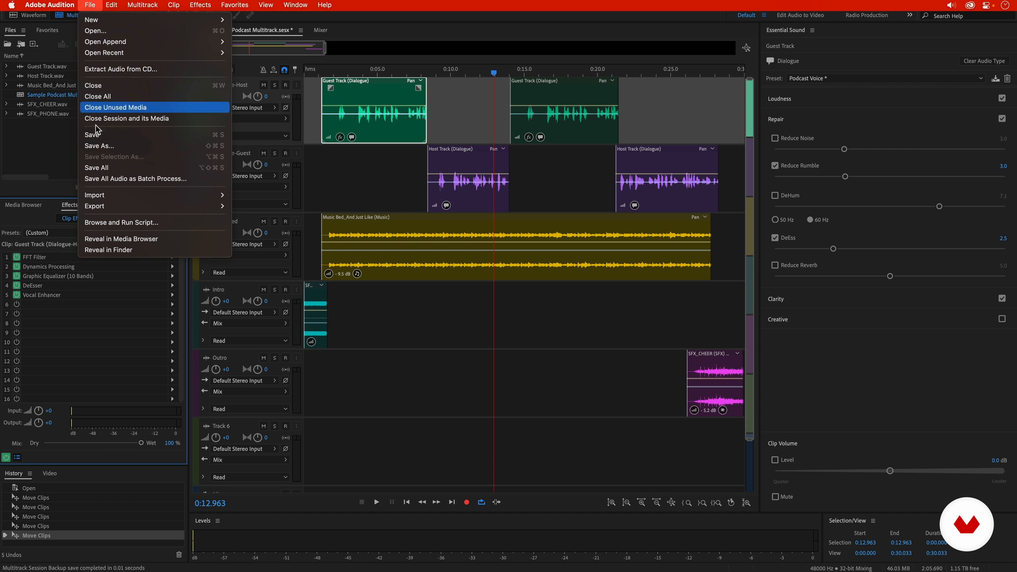The image size is (1017, 572).
Task: Click Clear Audio Type button
Action: pos(984,61)
